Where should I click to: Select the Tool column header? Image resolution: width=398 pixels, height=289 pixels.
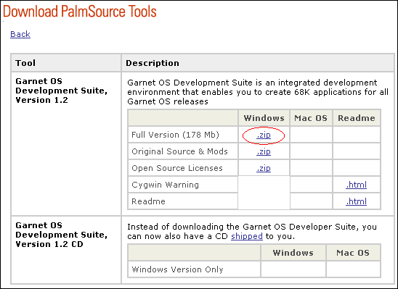[x=25, y=63]
